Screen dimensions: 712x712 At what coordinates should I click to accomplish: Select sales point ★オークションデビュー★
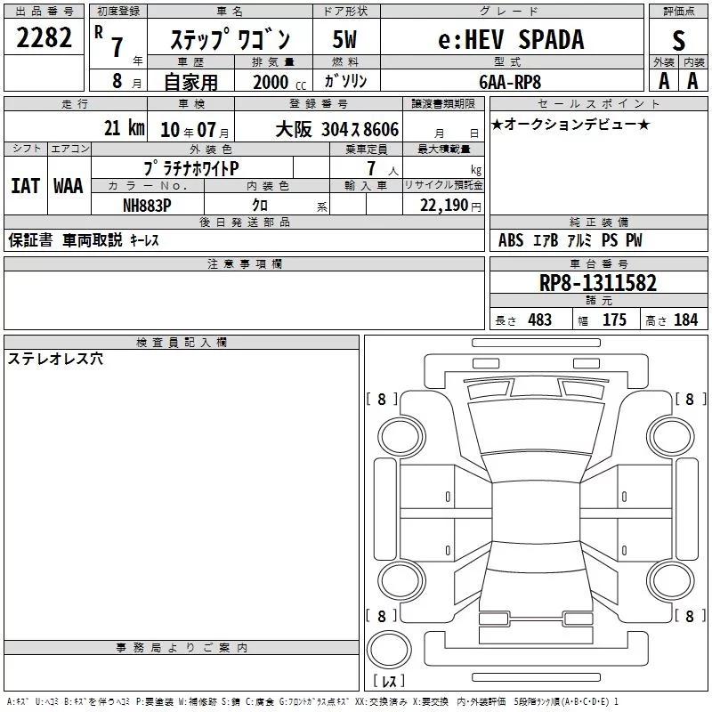click(x=570, y=124)
